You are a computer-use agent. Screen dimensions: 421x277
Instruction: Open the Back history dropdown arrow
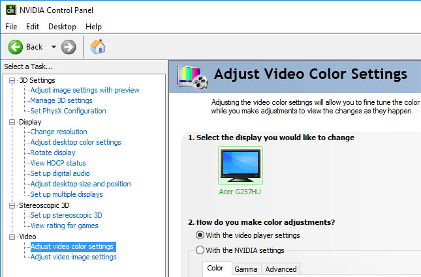[54, 47]
